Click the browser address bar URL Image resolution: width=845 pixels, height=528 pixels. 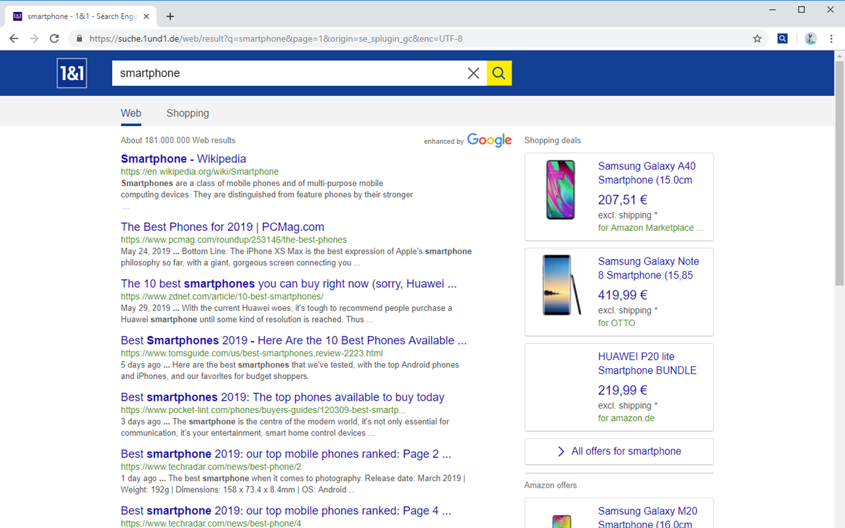[x=276, y=38]
